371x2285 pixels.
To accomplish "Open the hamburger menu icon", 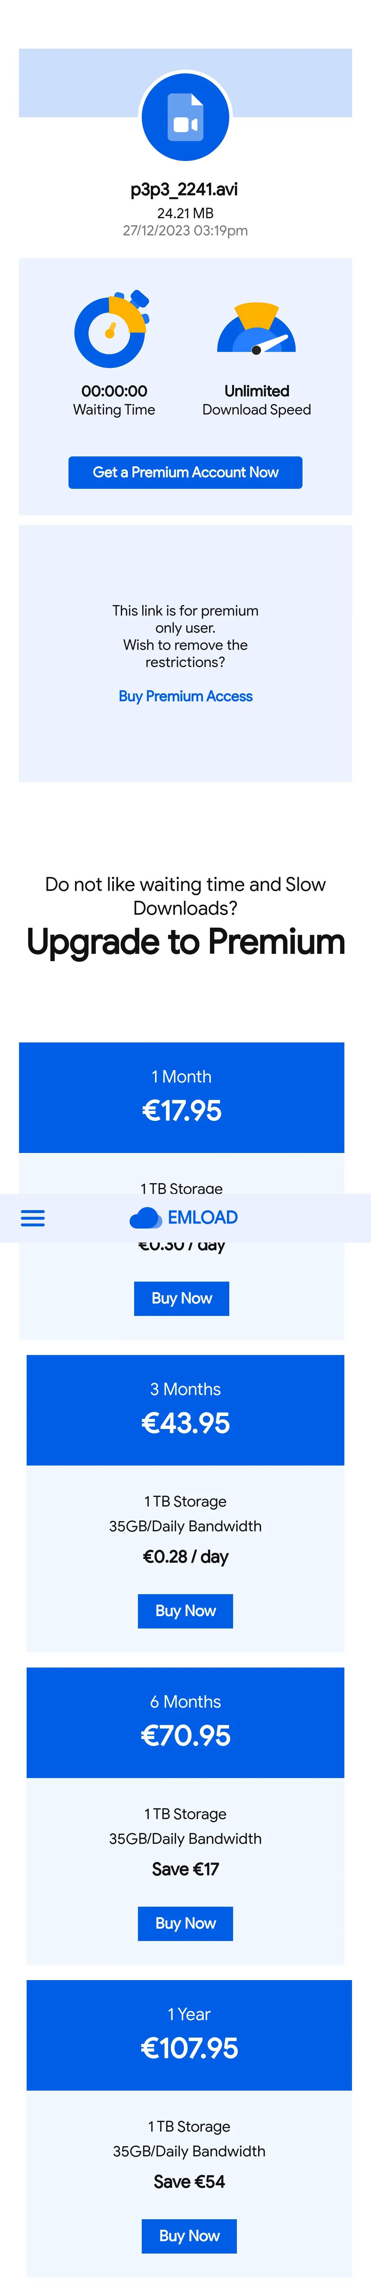I will pyautogui.click(x=33, y=1218).
